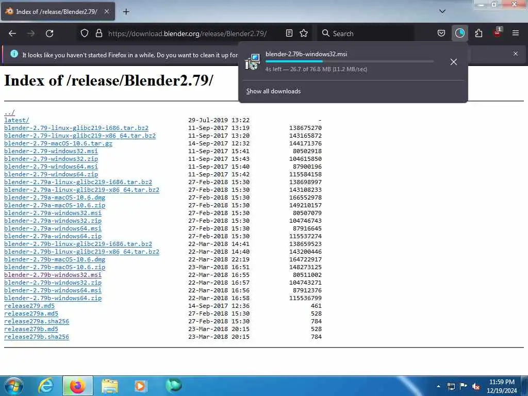
Task: Click the downloads progress toolbar icon
Action: pyautogui.click(x=459, y=34)
